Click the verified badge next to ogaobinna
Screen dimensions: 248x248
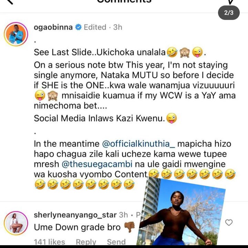click(78, 27)
